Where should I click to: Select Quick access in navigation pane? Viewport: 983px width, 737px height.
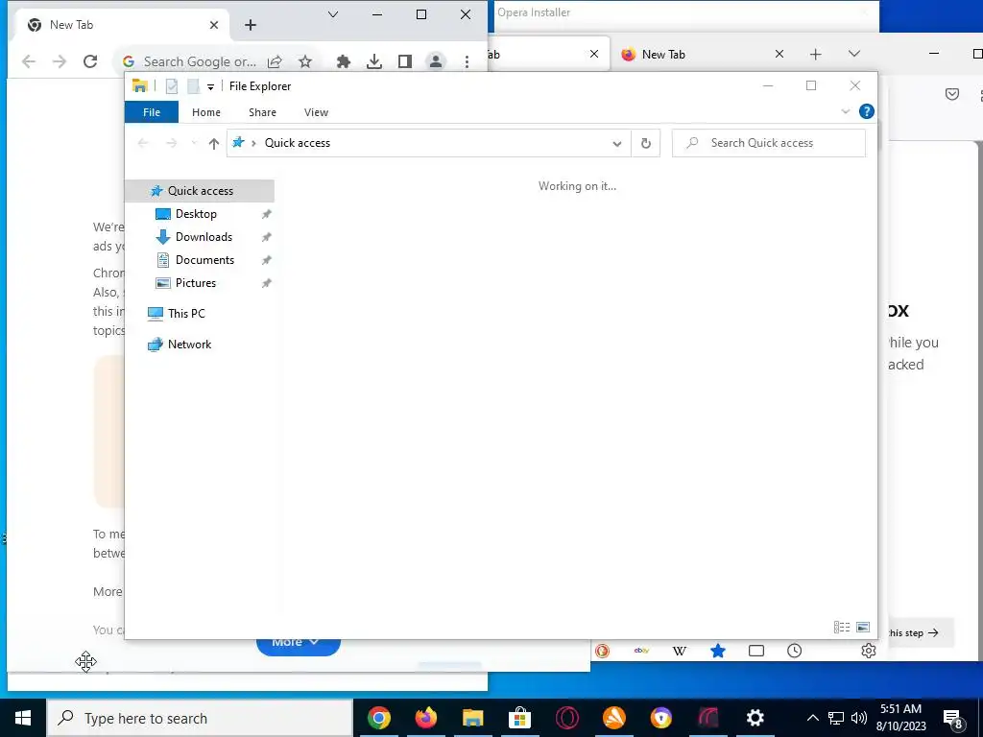pos(200,191)
